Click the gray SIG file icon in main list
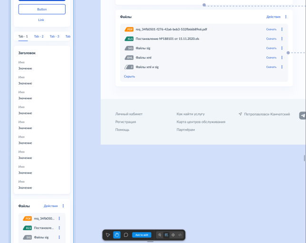The image size is (306, 243). click(129, 48)
